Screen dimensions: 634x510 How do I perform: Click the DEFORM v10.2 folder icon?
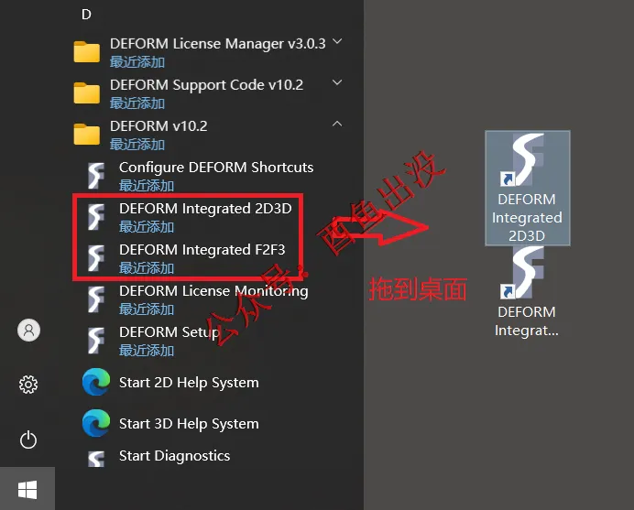(86, 135)
